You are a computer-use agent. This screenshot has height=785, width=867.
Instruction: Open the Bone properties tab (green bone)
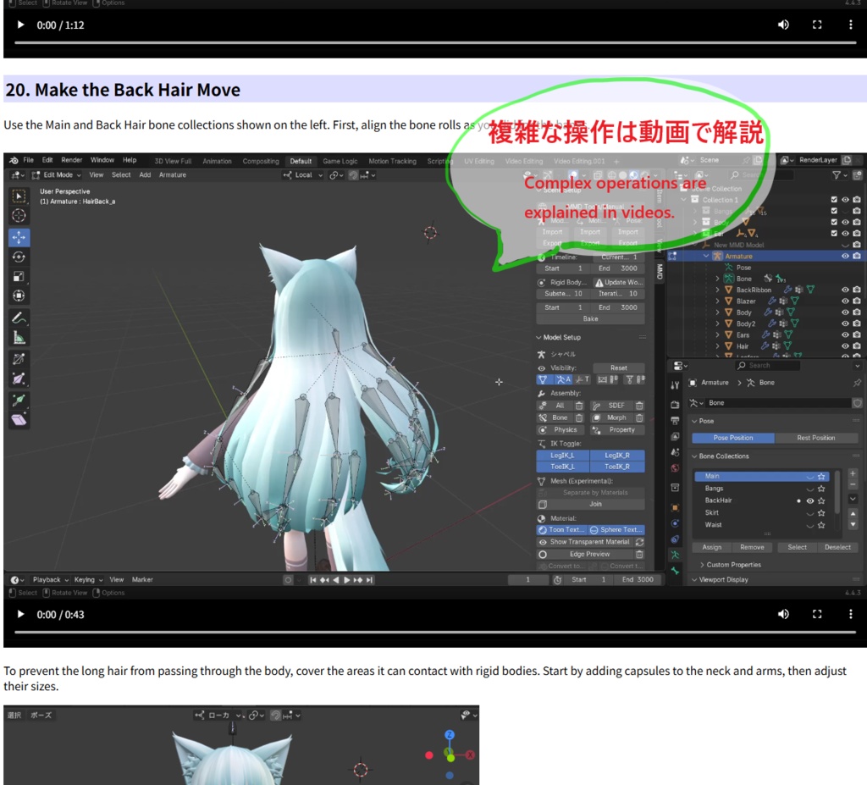point(675,571)
